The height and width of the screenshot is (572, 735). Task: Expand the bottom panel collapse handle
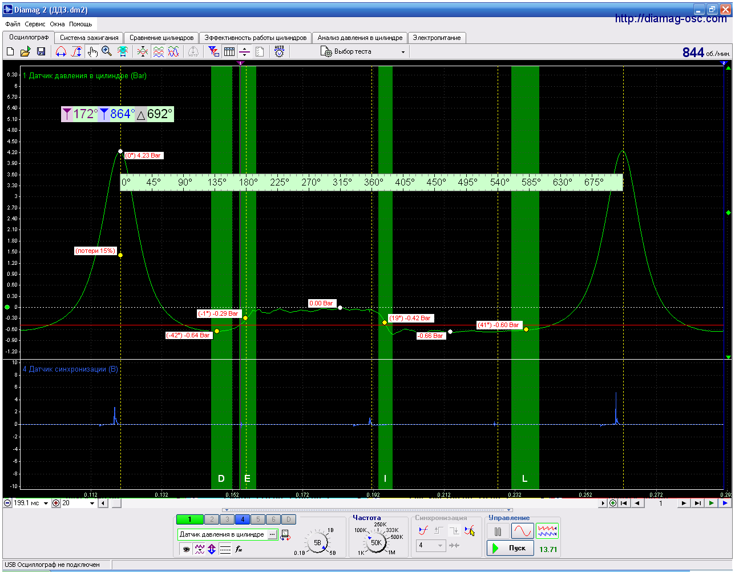pos(367,510)
